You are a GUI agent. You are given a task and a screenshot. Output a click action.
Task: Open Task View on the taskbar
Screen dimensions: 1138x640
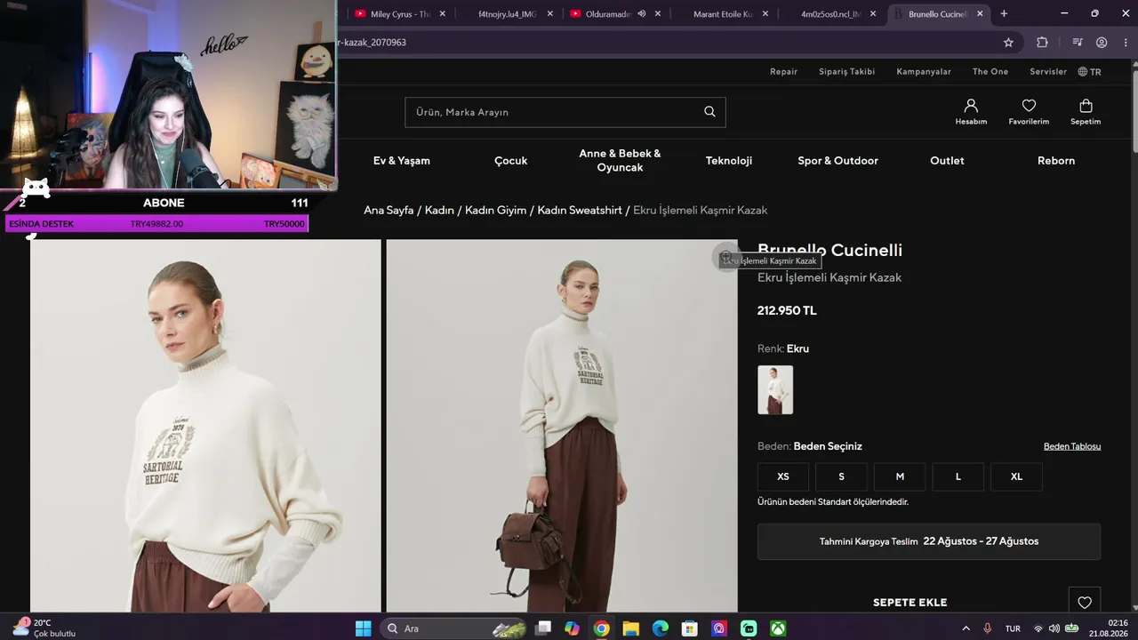click(x=543, y=628)
